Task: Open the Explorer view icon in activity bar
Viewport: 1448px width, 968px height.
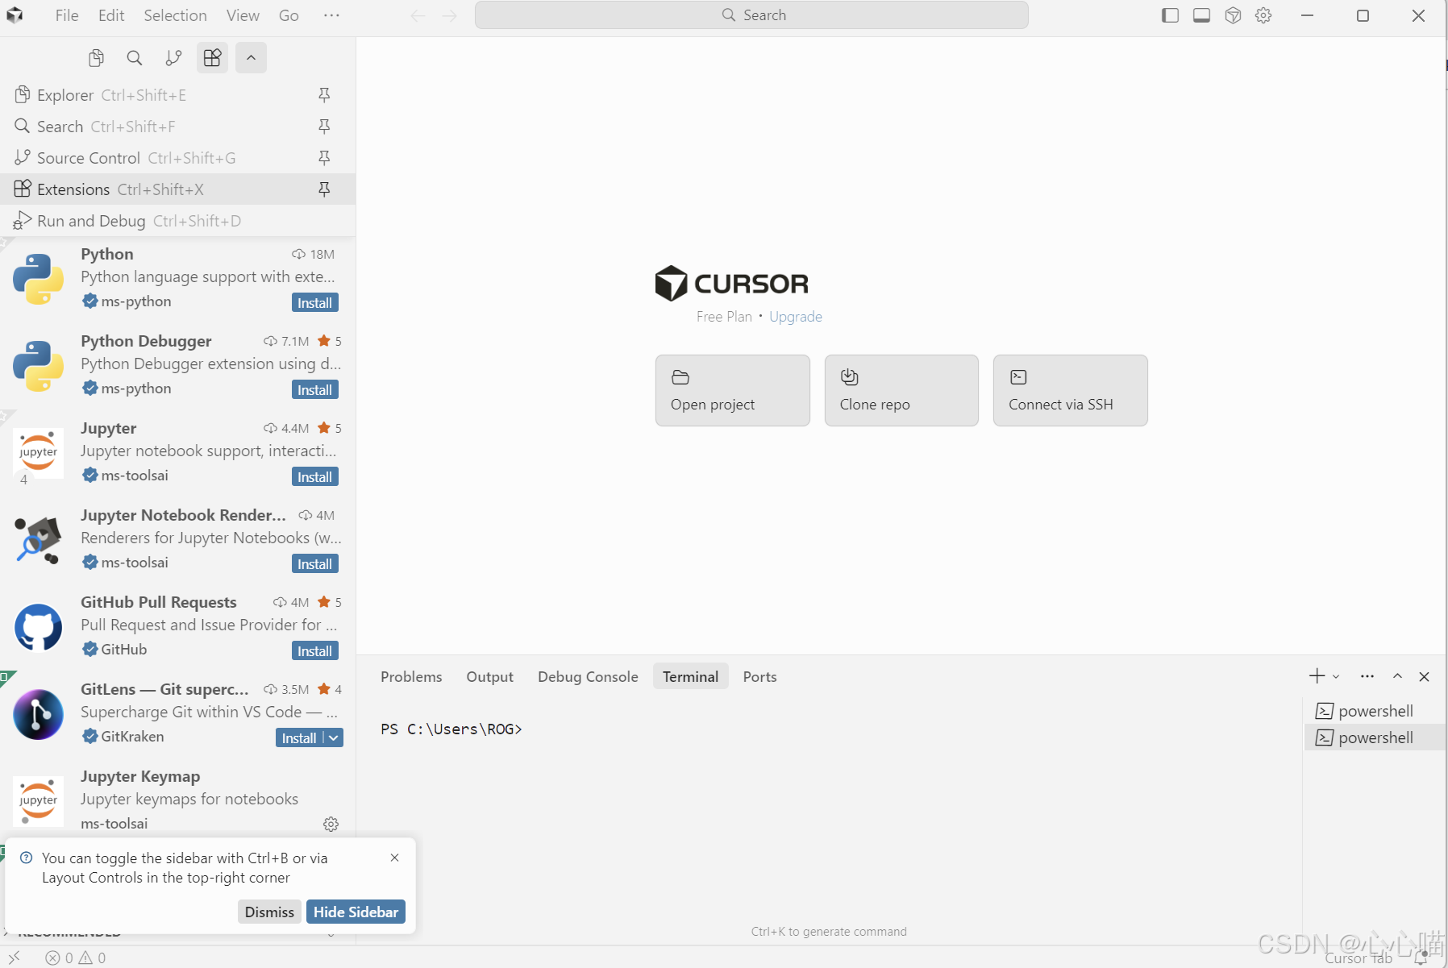Action: (x=96, y=58)
